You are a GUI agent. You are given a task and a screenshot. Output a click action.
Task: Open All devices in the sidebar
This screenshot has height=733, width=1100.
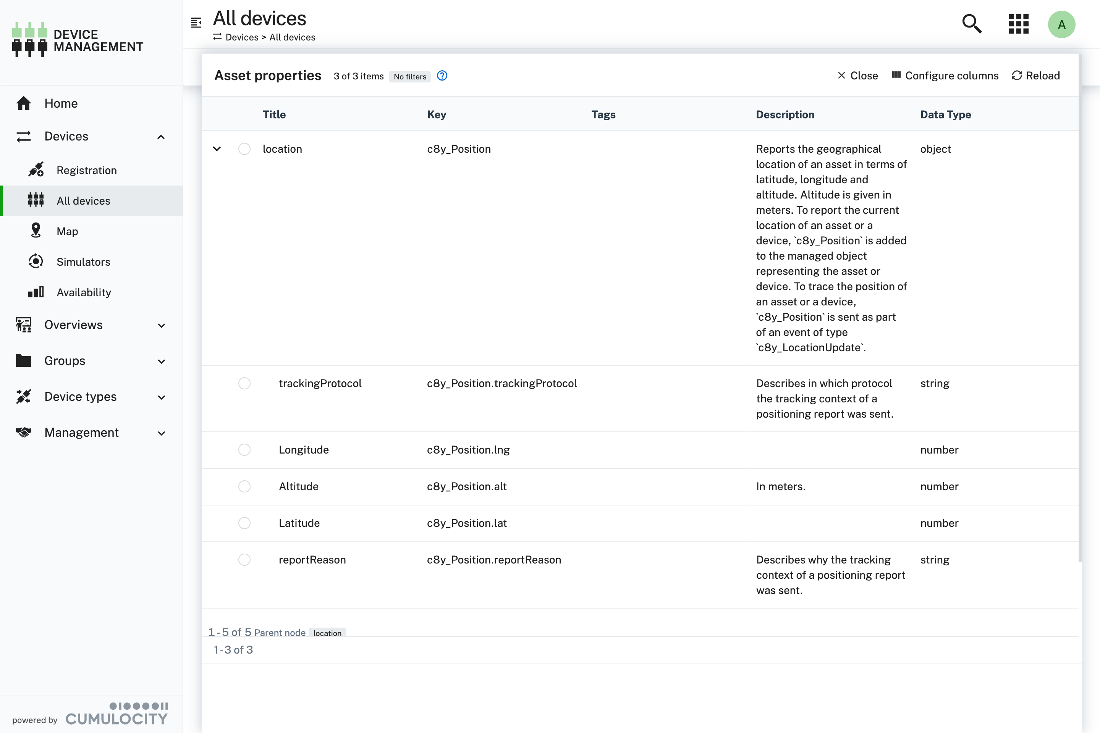[84, 200]
